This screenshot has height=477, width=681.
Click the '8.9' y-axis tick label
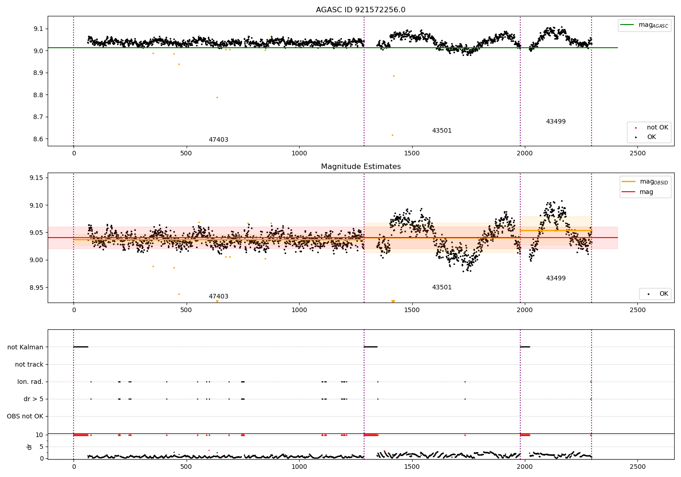(x=38, y=73)
